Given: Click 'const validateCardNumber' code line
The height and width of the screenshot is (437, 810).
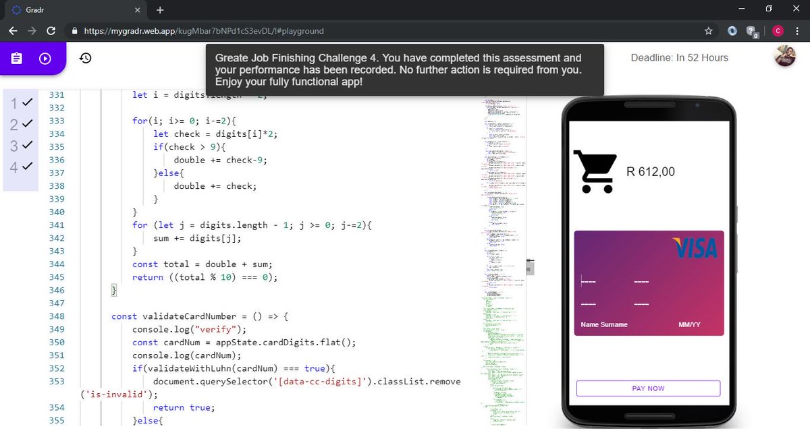Looking at the screenshot, I should [x=200, y=316].
